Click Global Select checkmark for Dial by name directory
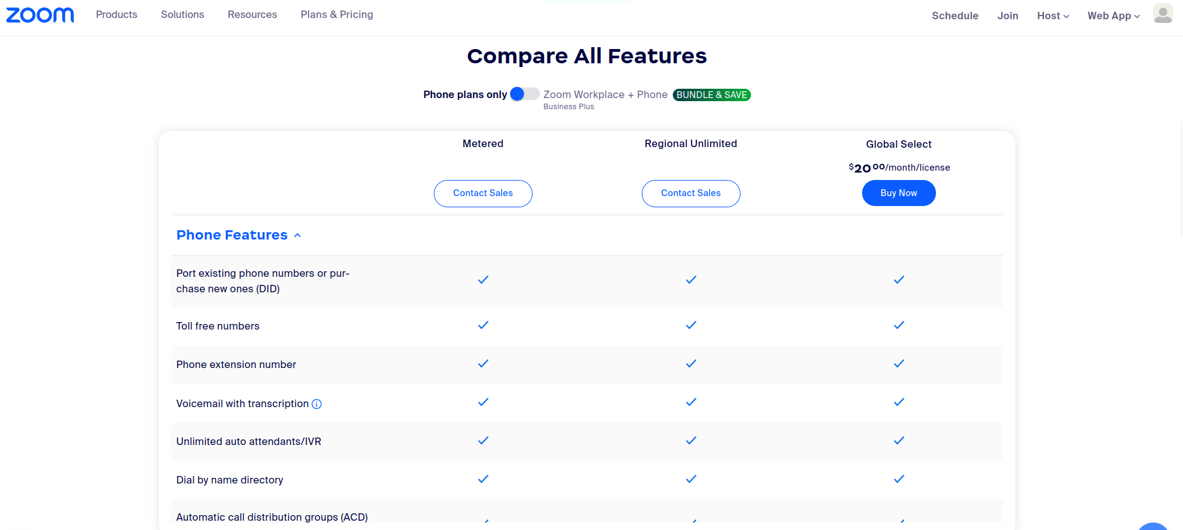Viewport: 1183px width, 530px height. (x=899, y=479)
